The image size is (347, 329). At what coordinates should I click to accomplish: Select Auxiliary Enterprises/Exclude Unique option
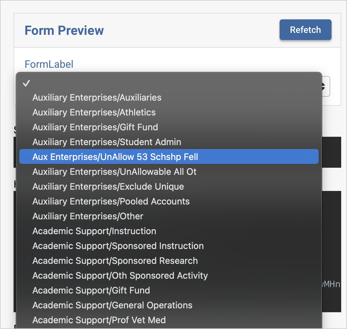pos(108,186)
